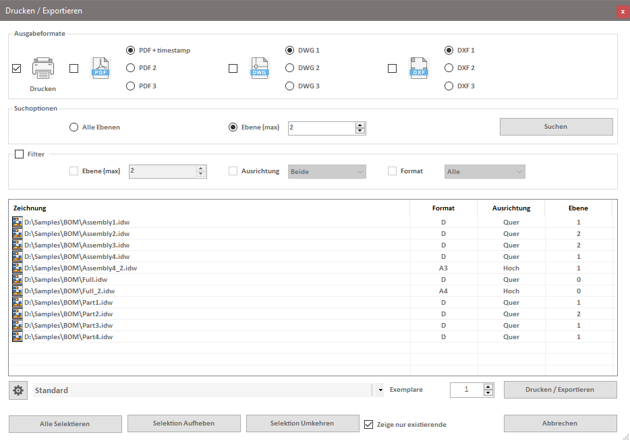Image resolution: width=630 pixels, height=441 pixels.
Task: Select the Alle Ebenen radio button
Action: pyautogui.click(x=74, y=127)
